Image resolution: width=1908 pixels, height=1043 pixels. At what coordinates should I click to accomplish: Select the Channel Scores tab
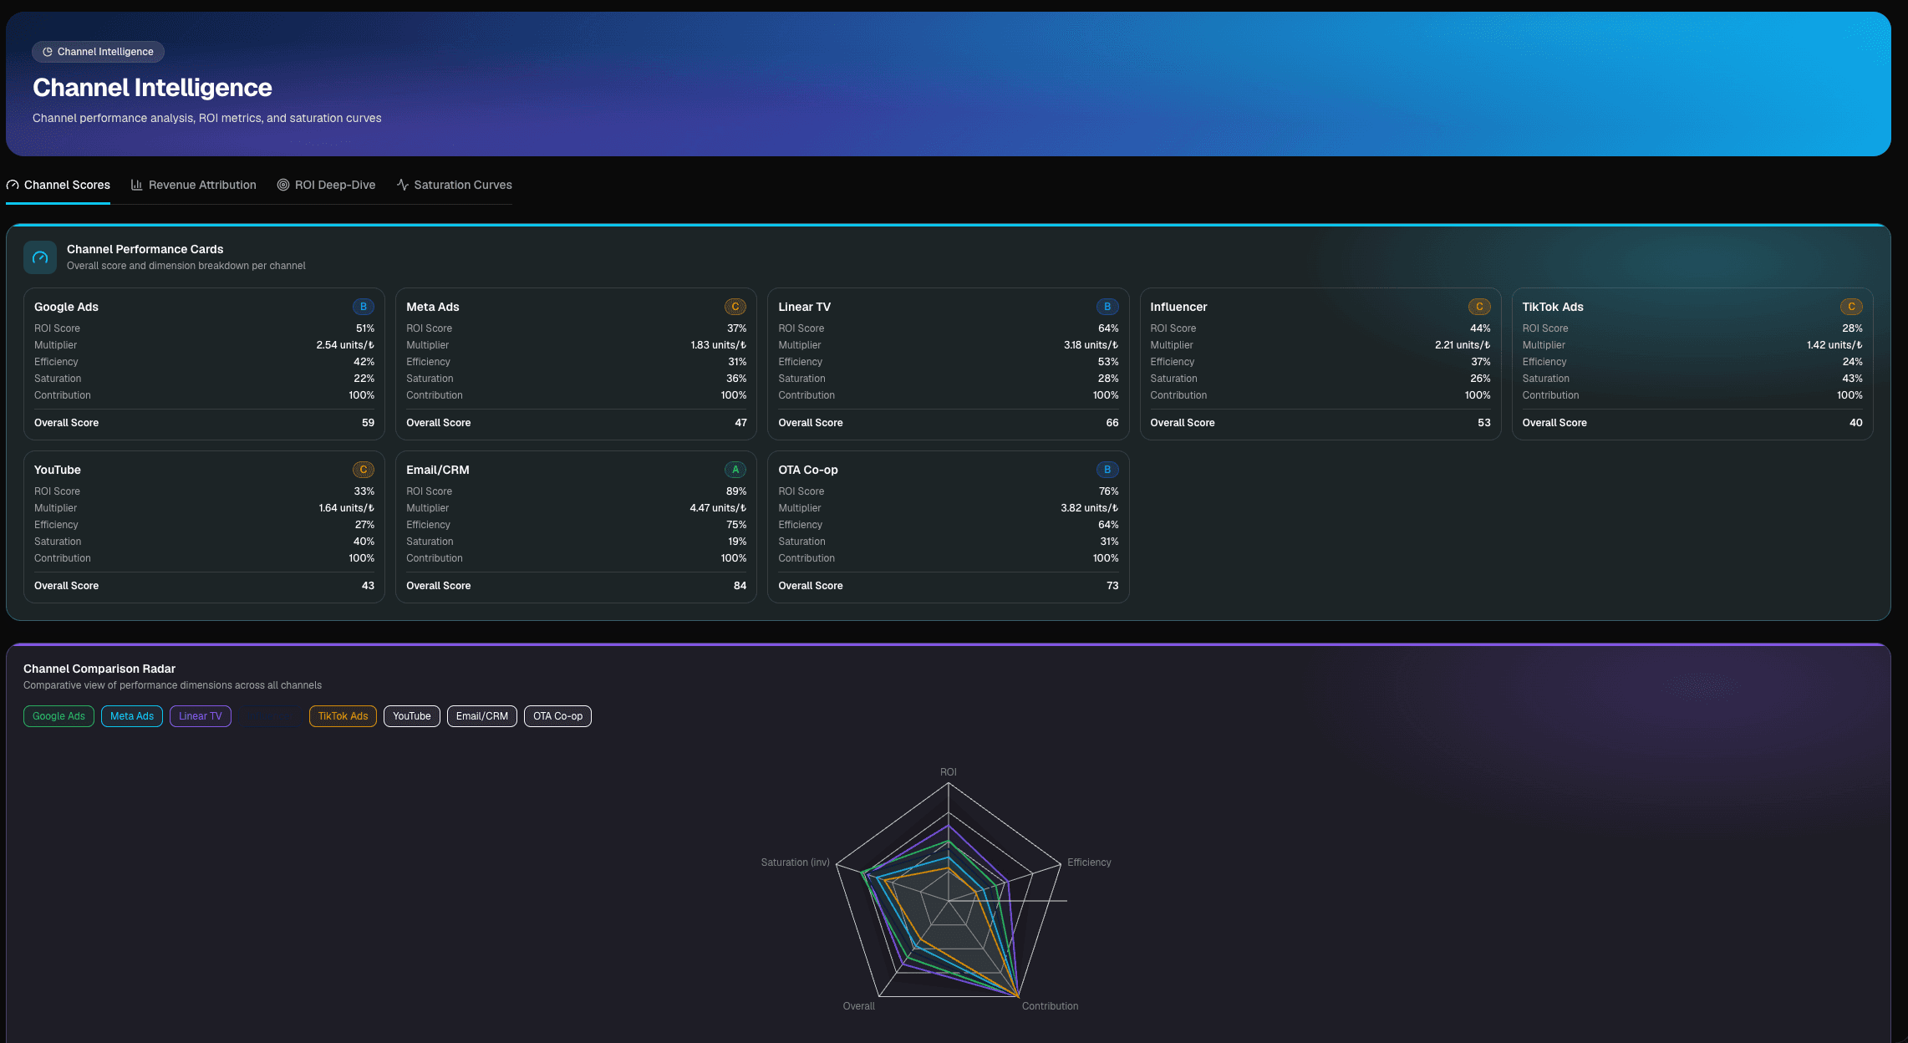(x=59, y=185)
